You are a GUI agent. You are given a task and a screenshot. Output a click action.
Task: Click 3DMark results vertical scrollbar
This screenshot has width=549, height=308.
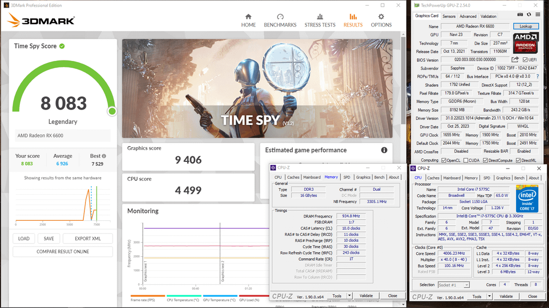click(403, 80)
